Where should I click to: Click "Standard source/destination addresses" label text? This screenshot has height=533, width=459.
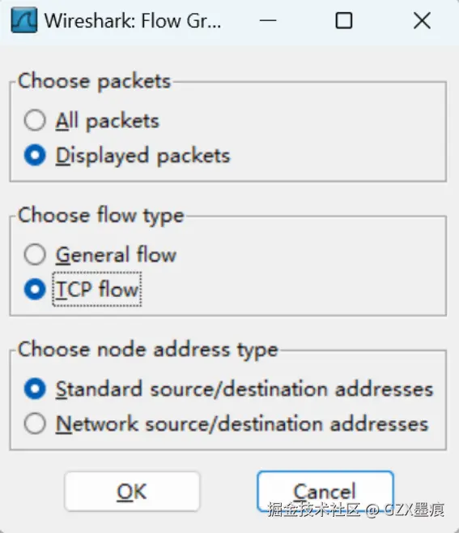[244, 389]
